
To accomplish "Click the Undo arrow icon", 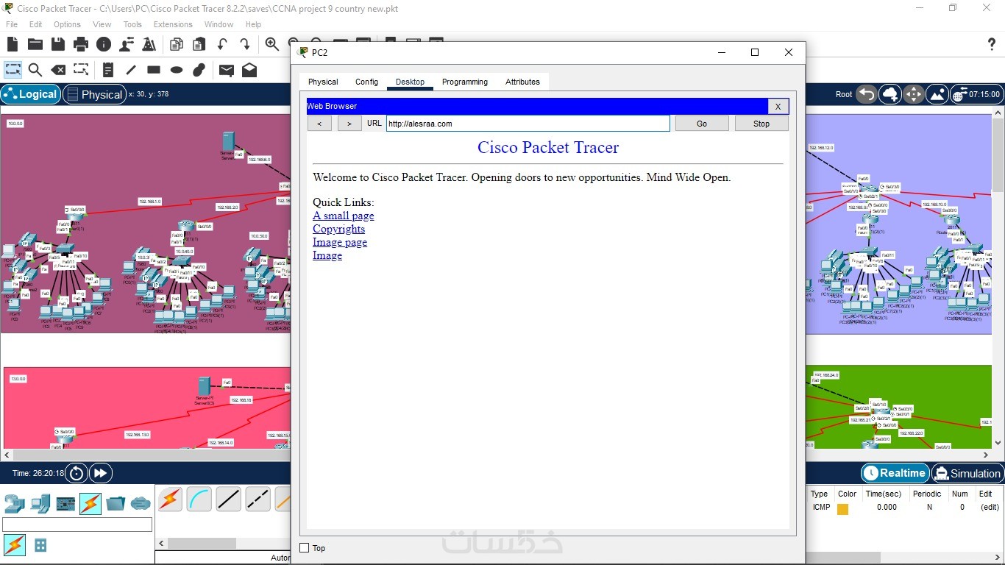I will (x=222, y=44).
